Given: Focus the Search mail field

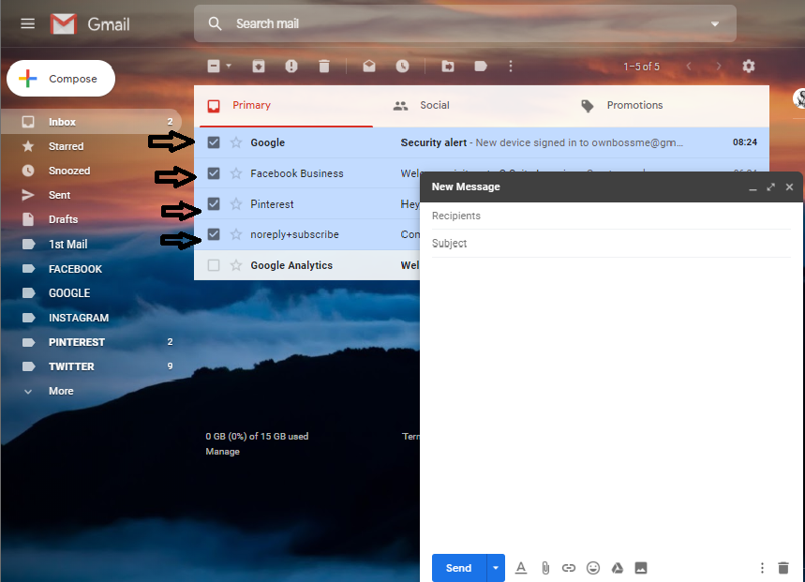Looking at the screenshot, I should coord(465,23).
